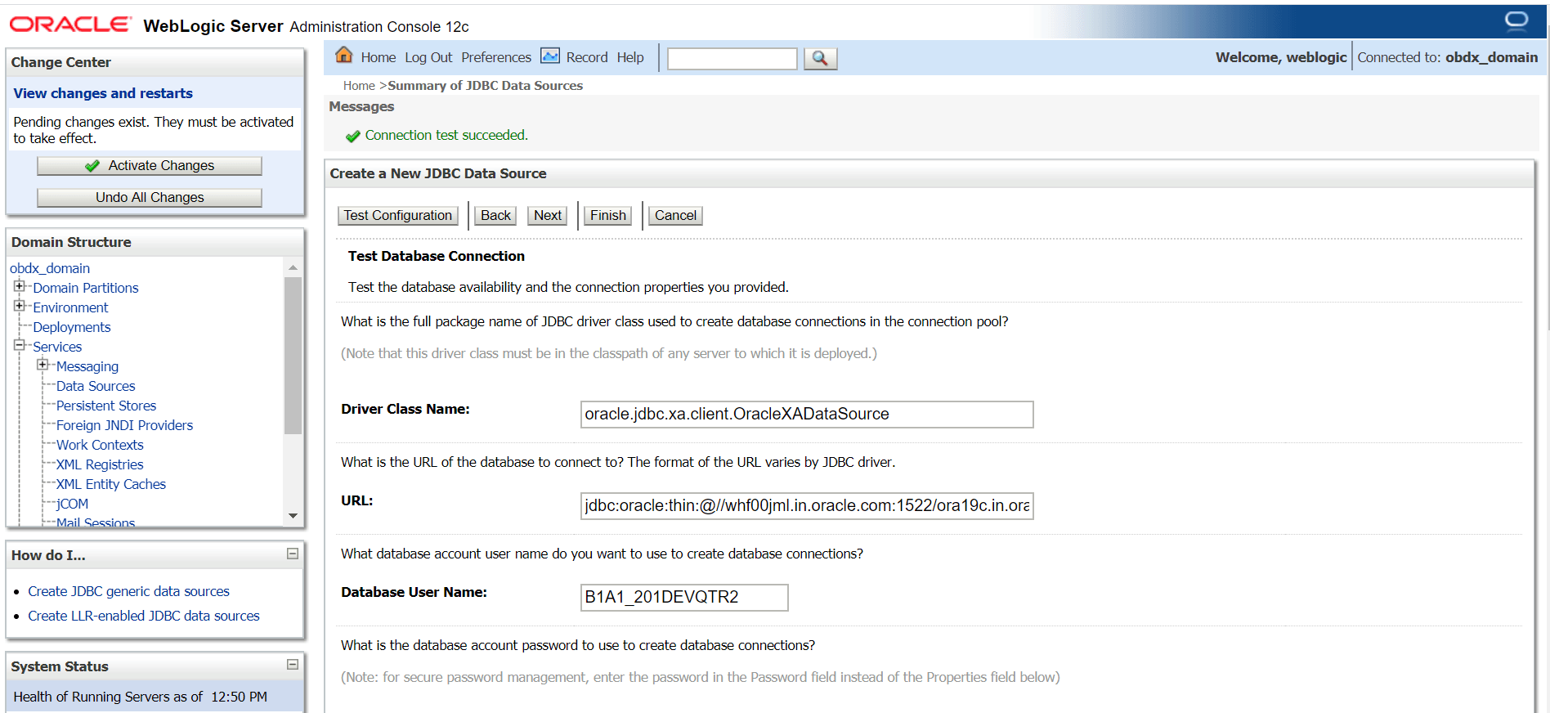1550x713 pixels.
Task: Click the Log Out link
Action: (x=428, y=57)
